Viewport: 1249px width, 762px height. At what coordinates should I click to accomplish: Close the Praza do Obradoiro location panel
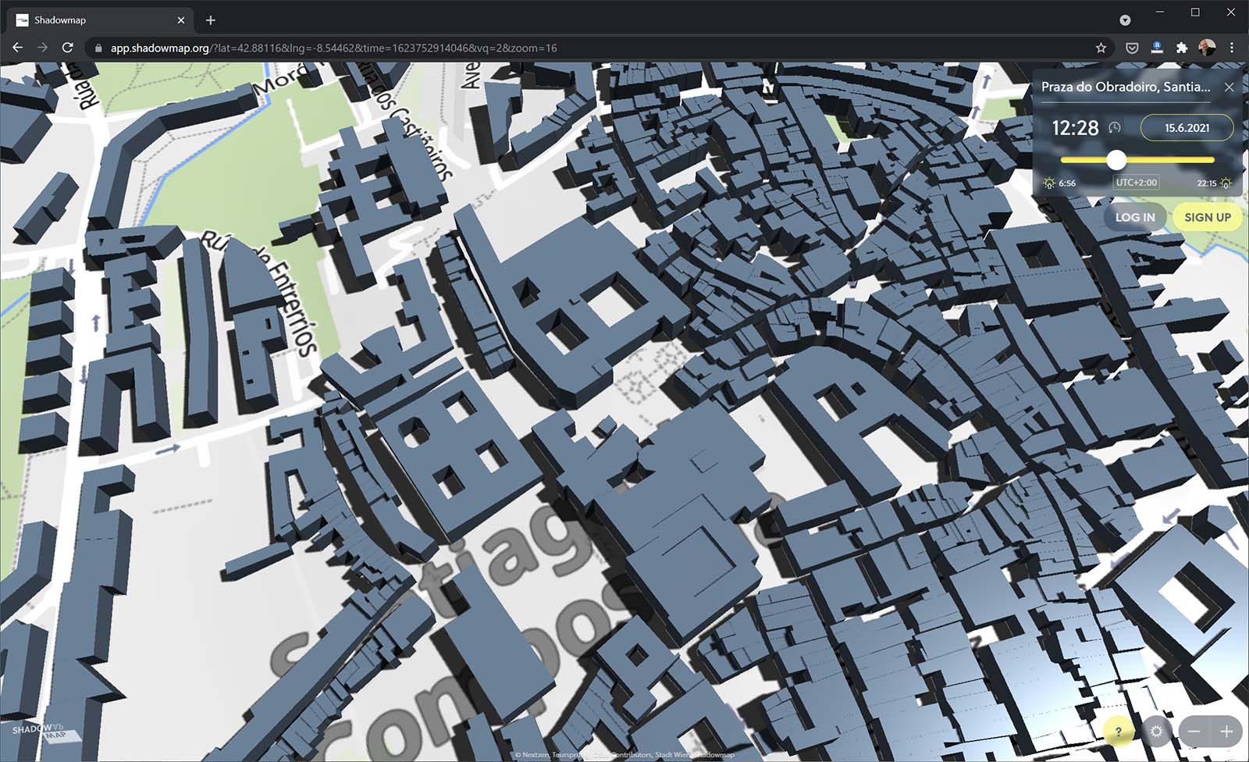[1229, 87]
